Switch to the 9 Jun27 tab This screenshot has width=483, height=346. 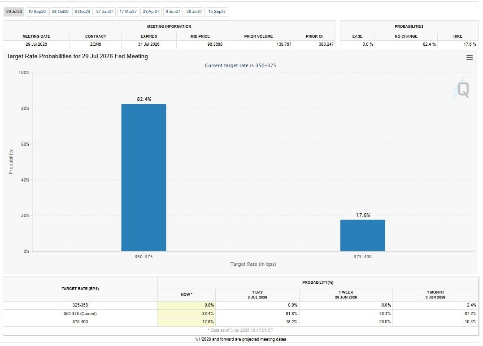173,12
